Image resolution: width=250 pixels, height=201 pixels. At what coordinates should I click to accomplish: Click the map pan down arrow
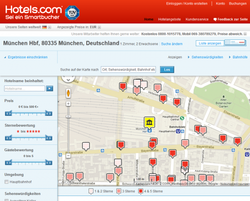(68, 80)
